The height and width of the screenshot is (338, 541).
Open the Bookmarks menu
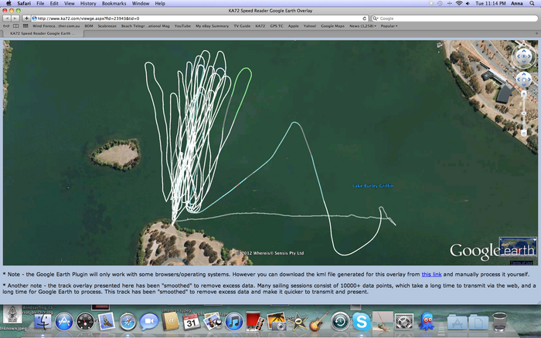point(114,4)
